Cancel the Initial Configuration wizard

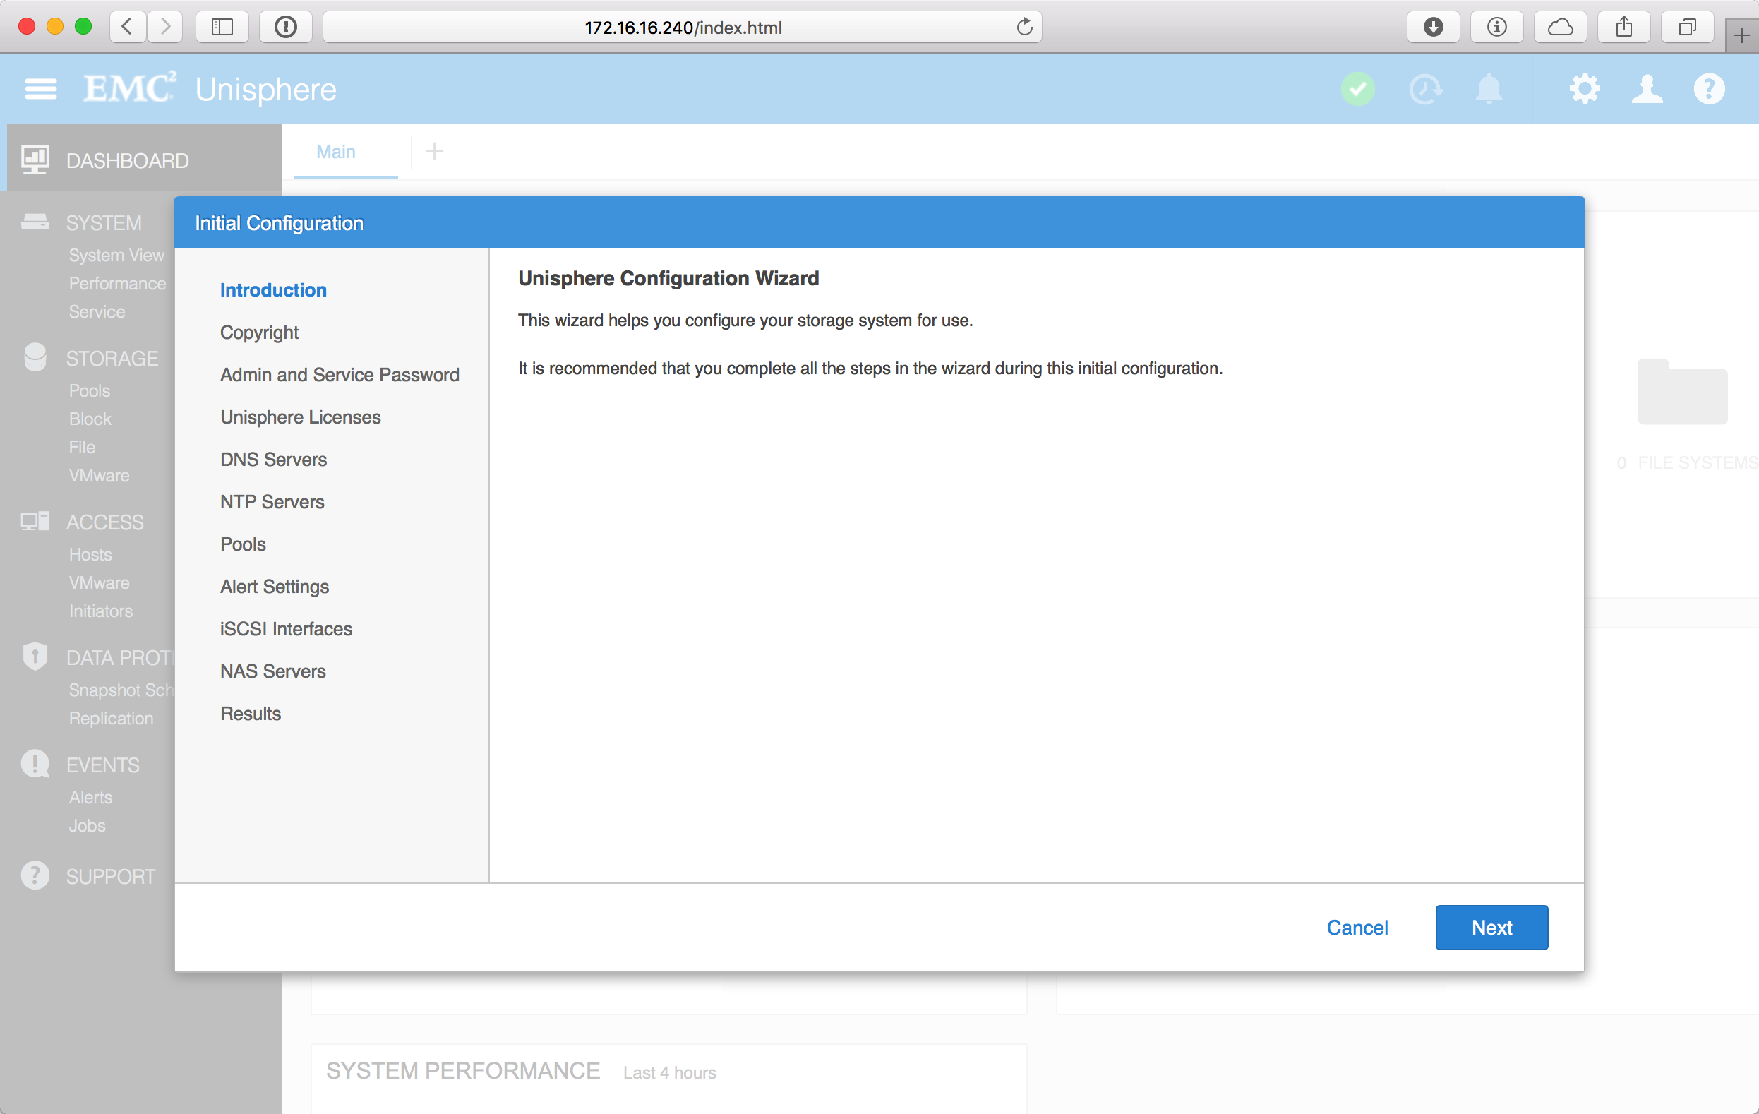1357,927
